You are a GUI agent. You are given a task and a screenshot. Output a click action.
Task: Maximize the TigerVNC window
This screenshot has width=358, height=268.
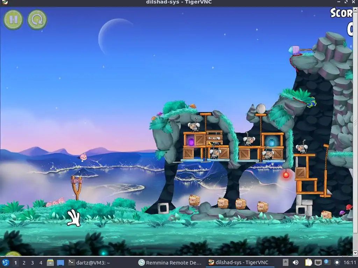pos(346,2)
